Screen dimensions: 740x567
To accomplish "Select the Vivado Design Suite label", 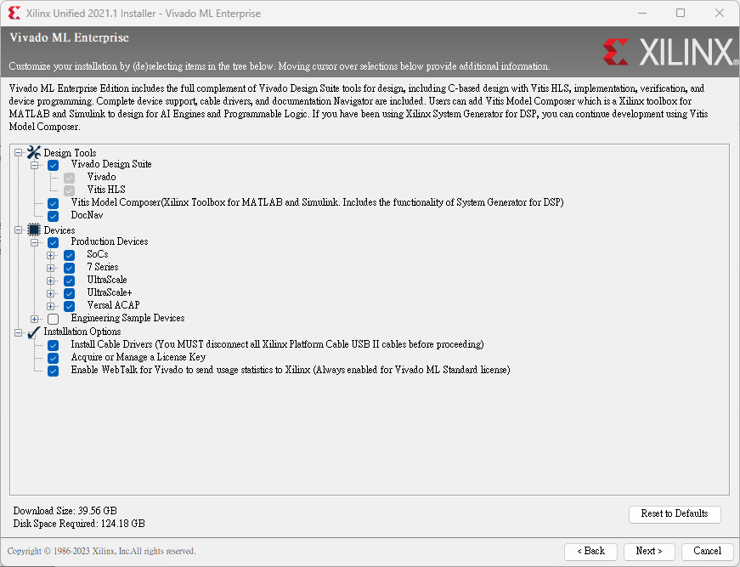I will click(x=111, y=164).
